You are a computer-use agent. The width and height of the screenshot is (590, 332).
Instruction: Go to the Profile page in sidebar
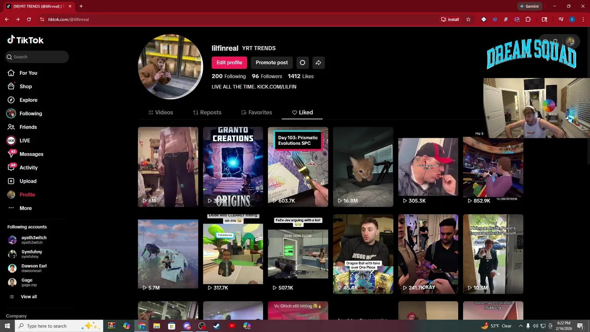[x=27, y=195]
